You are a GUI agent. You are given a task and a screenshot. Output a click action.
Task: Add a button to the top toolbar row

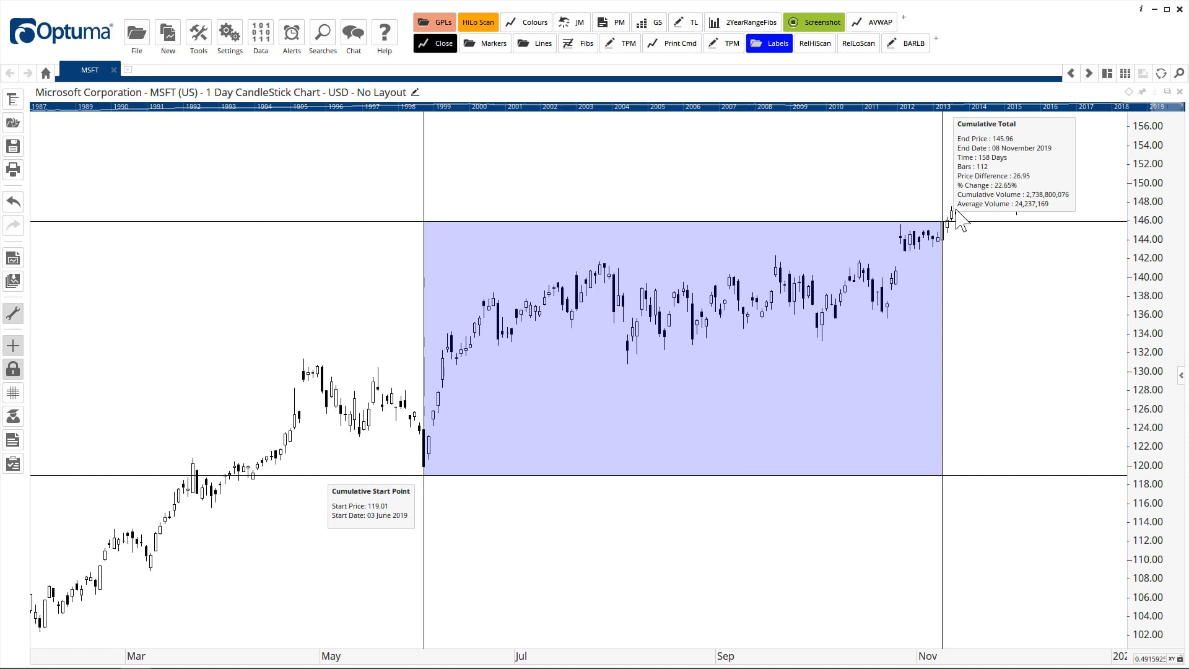(x=904, y=17)
